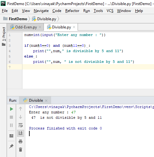The height and width of the screenshot is (157, 154).
Task: Open the Navigate menu
Action: coord(41,11)
